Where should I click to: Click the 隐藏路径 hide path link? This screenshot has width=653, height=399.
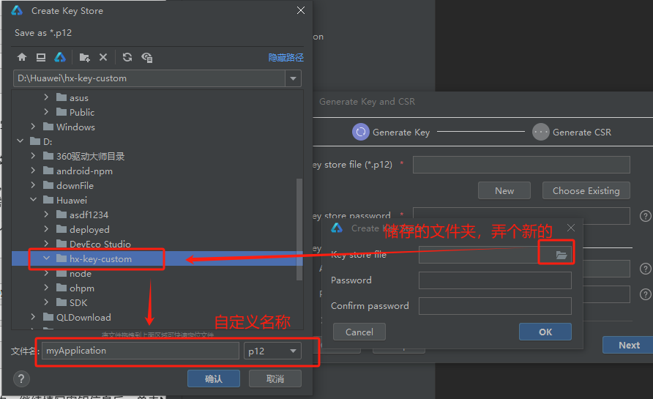[286, 57]
